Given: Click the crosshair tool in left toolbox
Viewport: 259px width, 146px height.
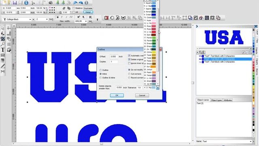Looking at the screenshot, I should [x=9, y=28].
